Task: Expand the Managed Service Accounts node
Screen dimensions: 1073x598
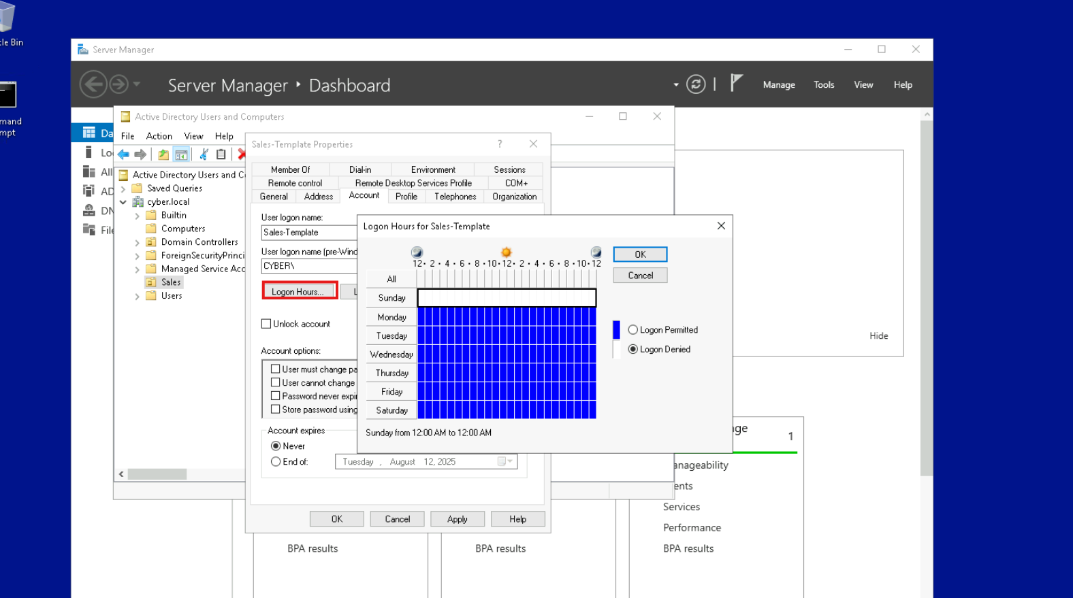Action: click(137, 269)
